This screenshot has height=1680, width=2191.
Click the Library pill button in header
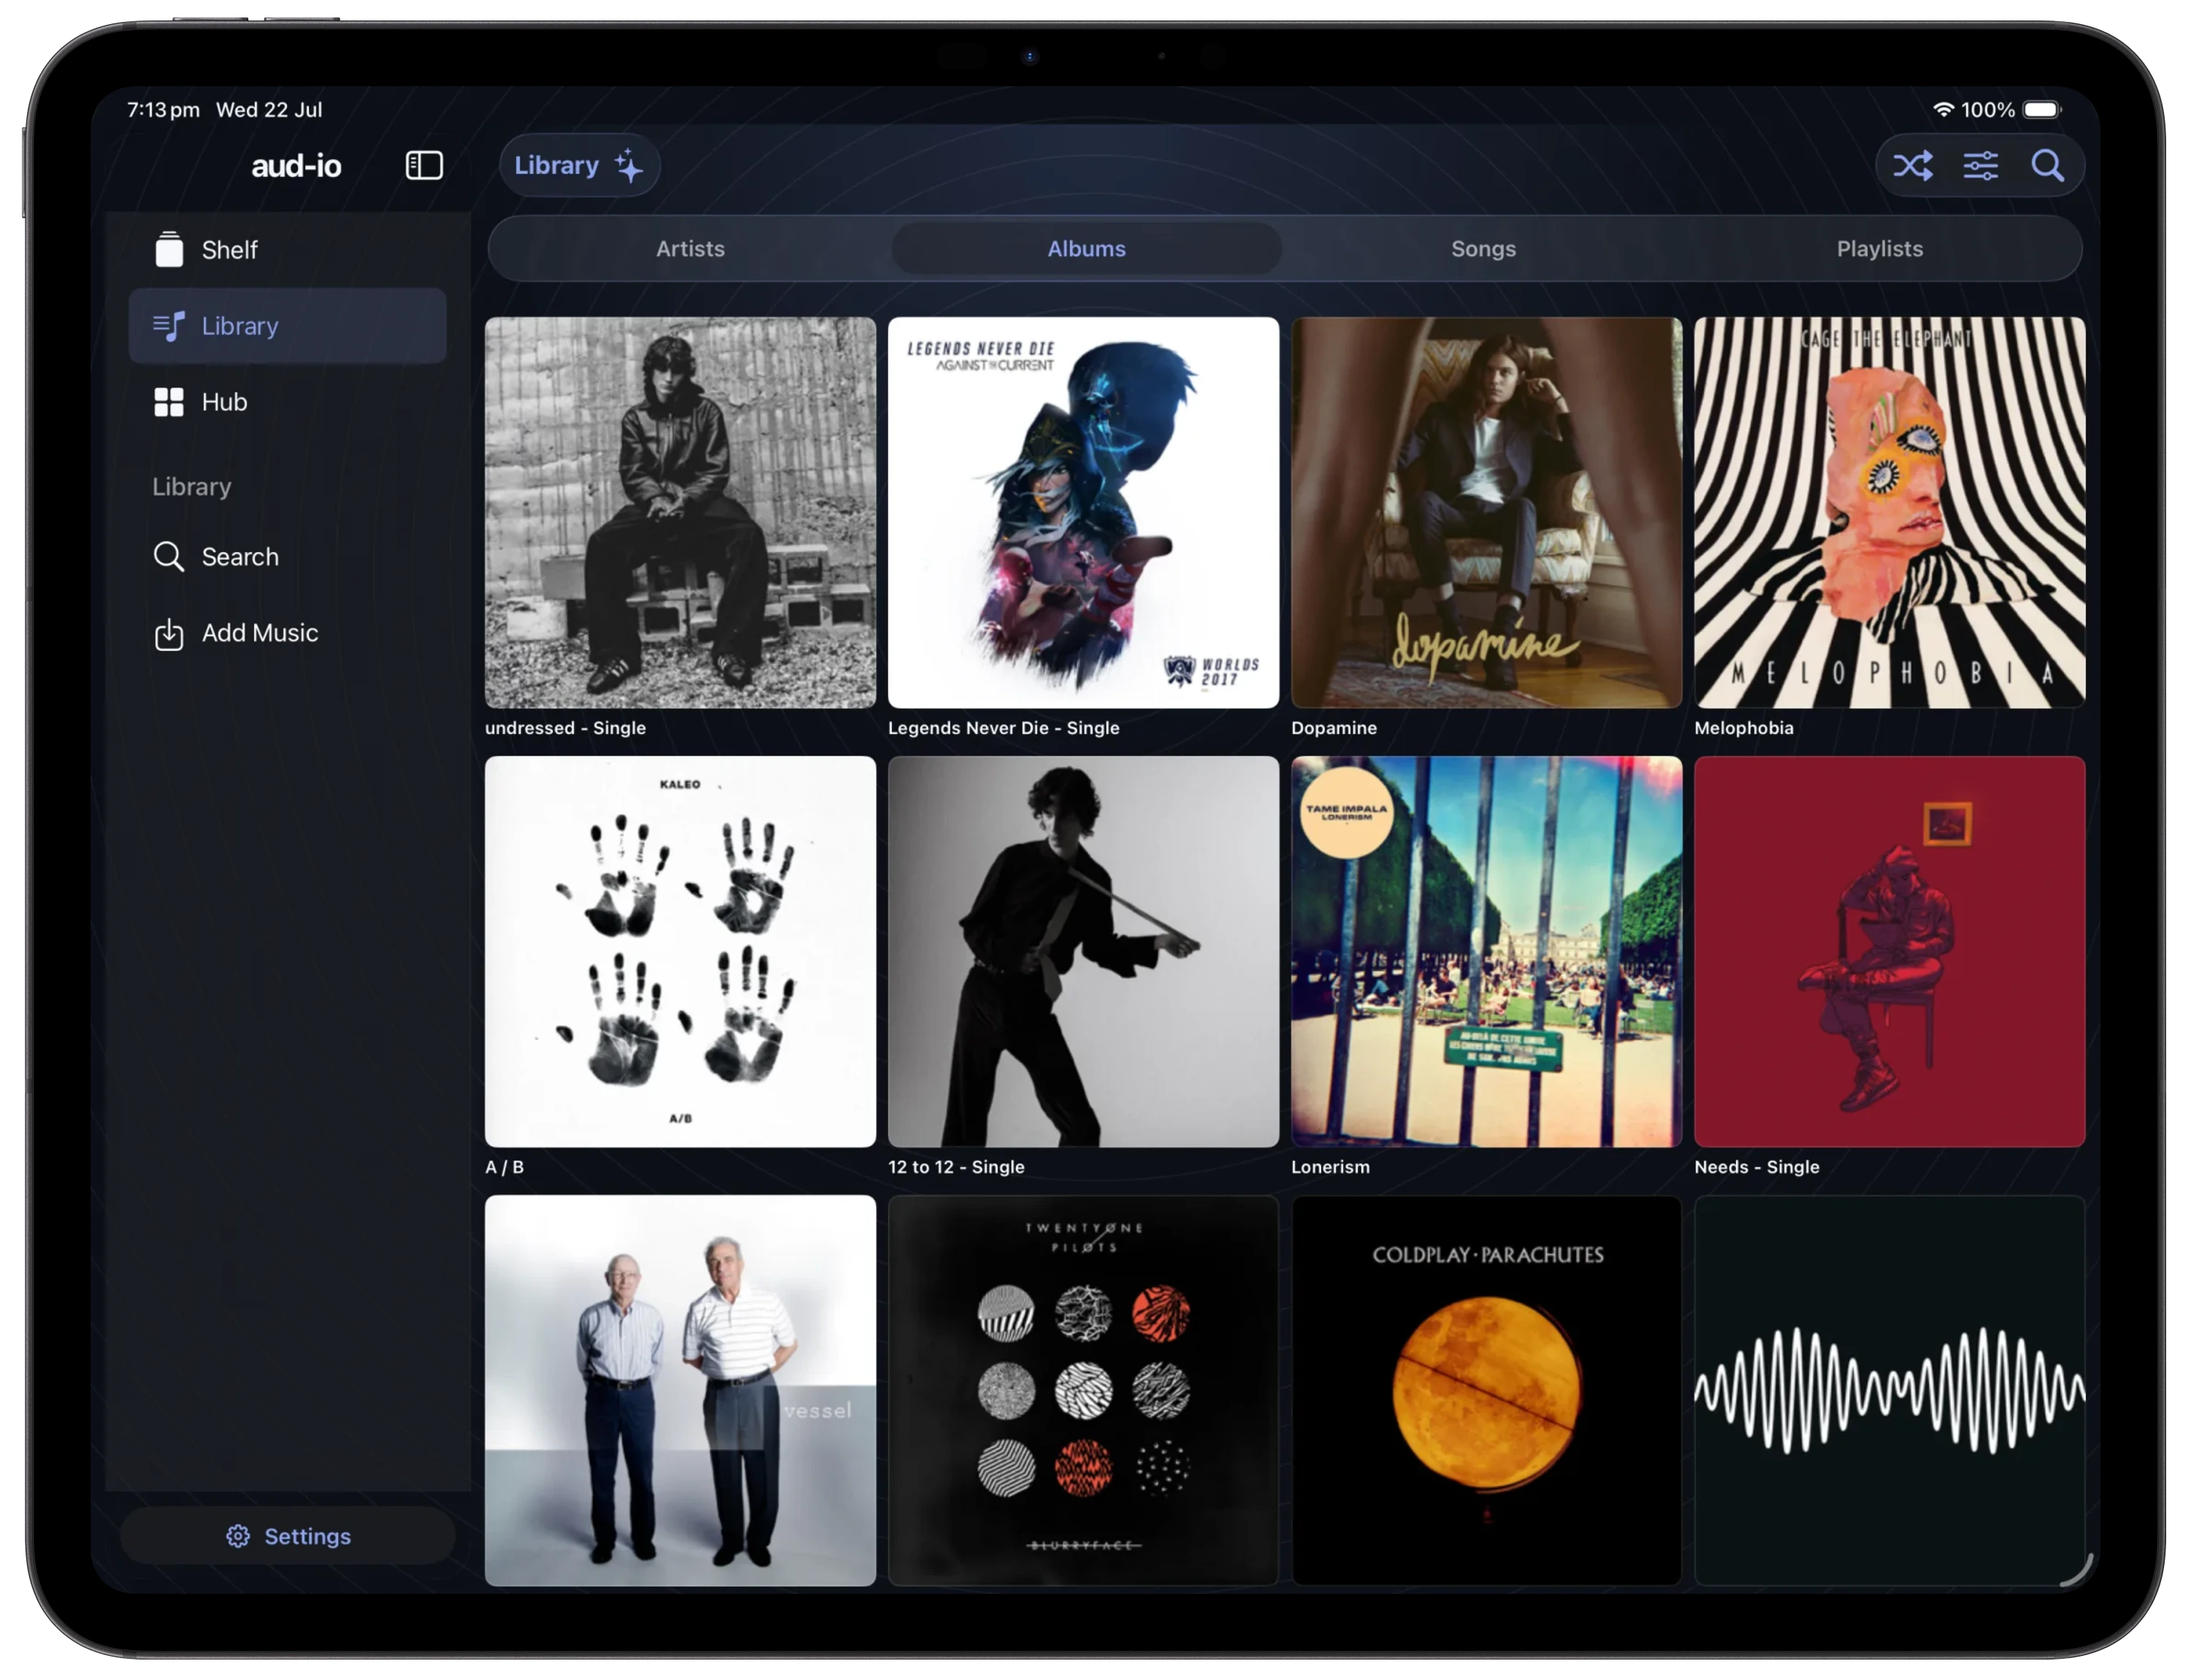point(579,165)
